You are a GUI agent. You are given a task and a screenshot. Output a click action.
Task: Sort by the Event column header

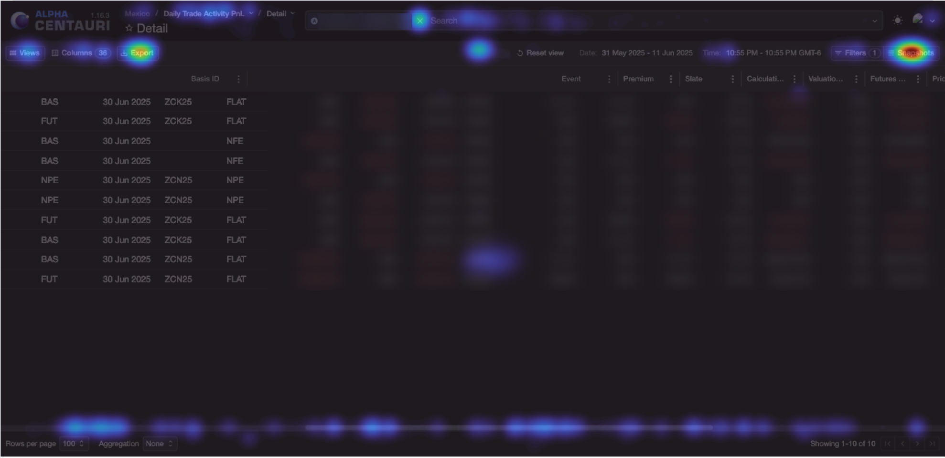point(571,79)
